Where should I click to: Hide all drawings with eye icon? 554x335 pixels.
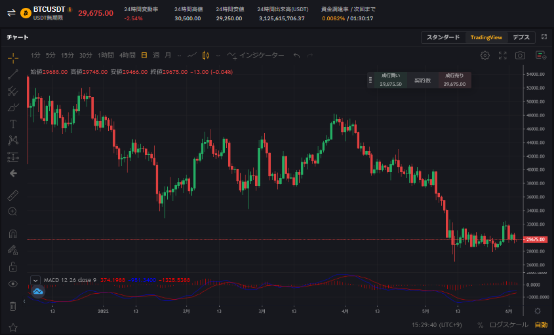12,284
